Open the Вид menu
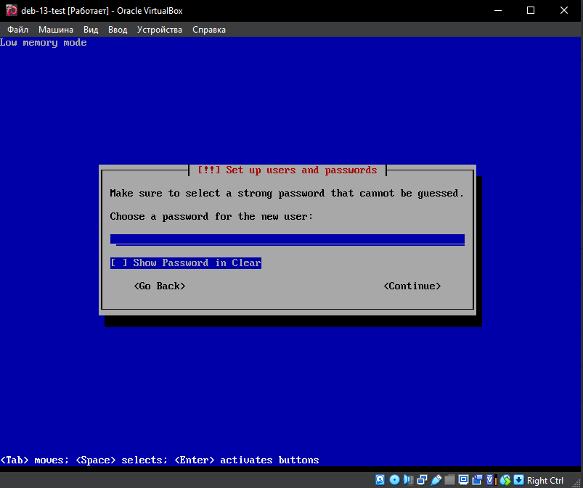 pos(91,30)
